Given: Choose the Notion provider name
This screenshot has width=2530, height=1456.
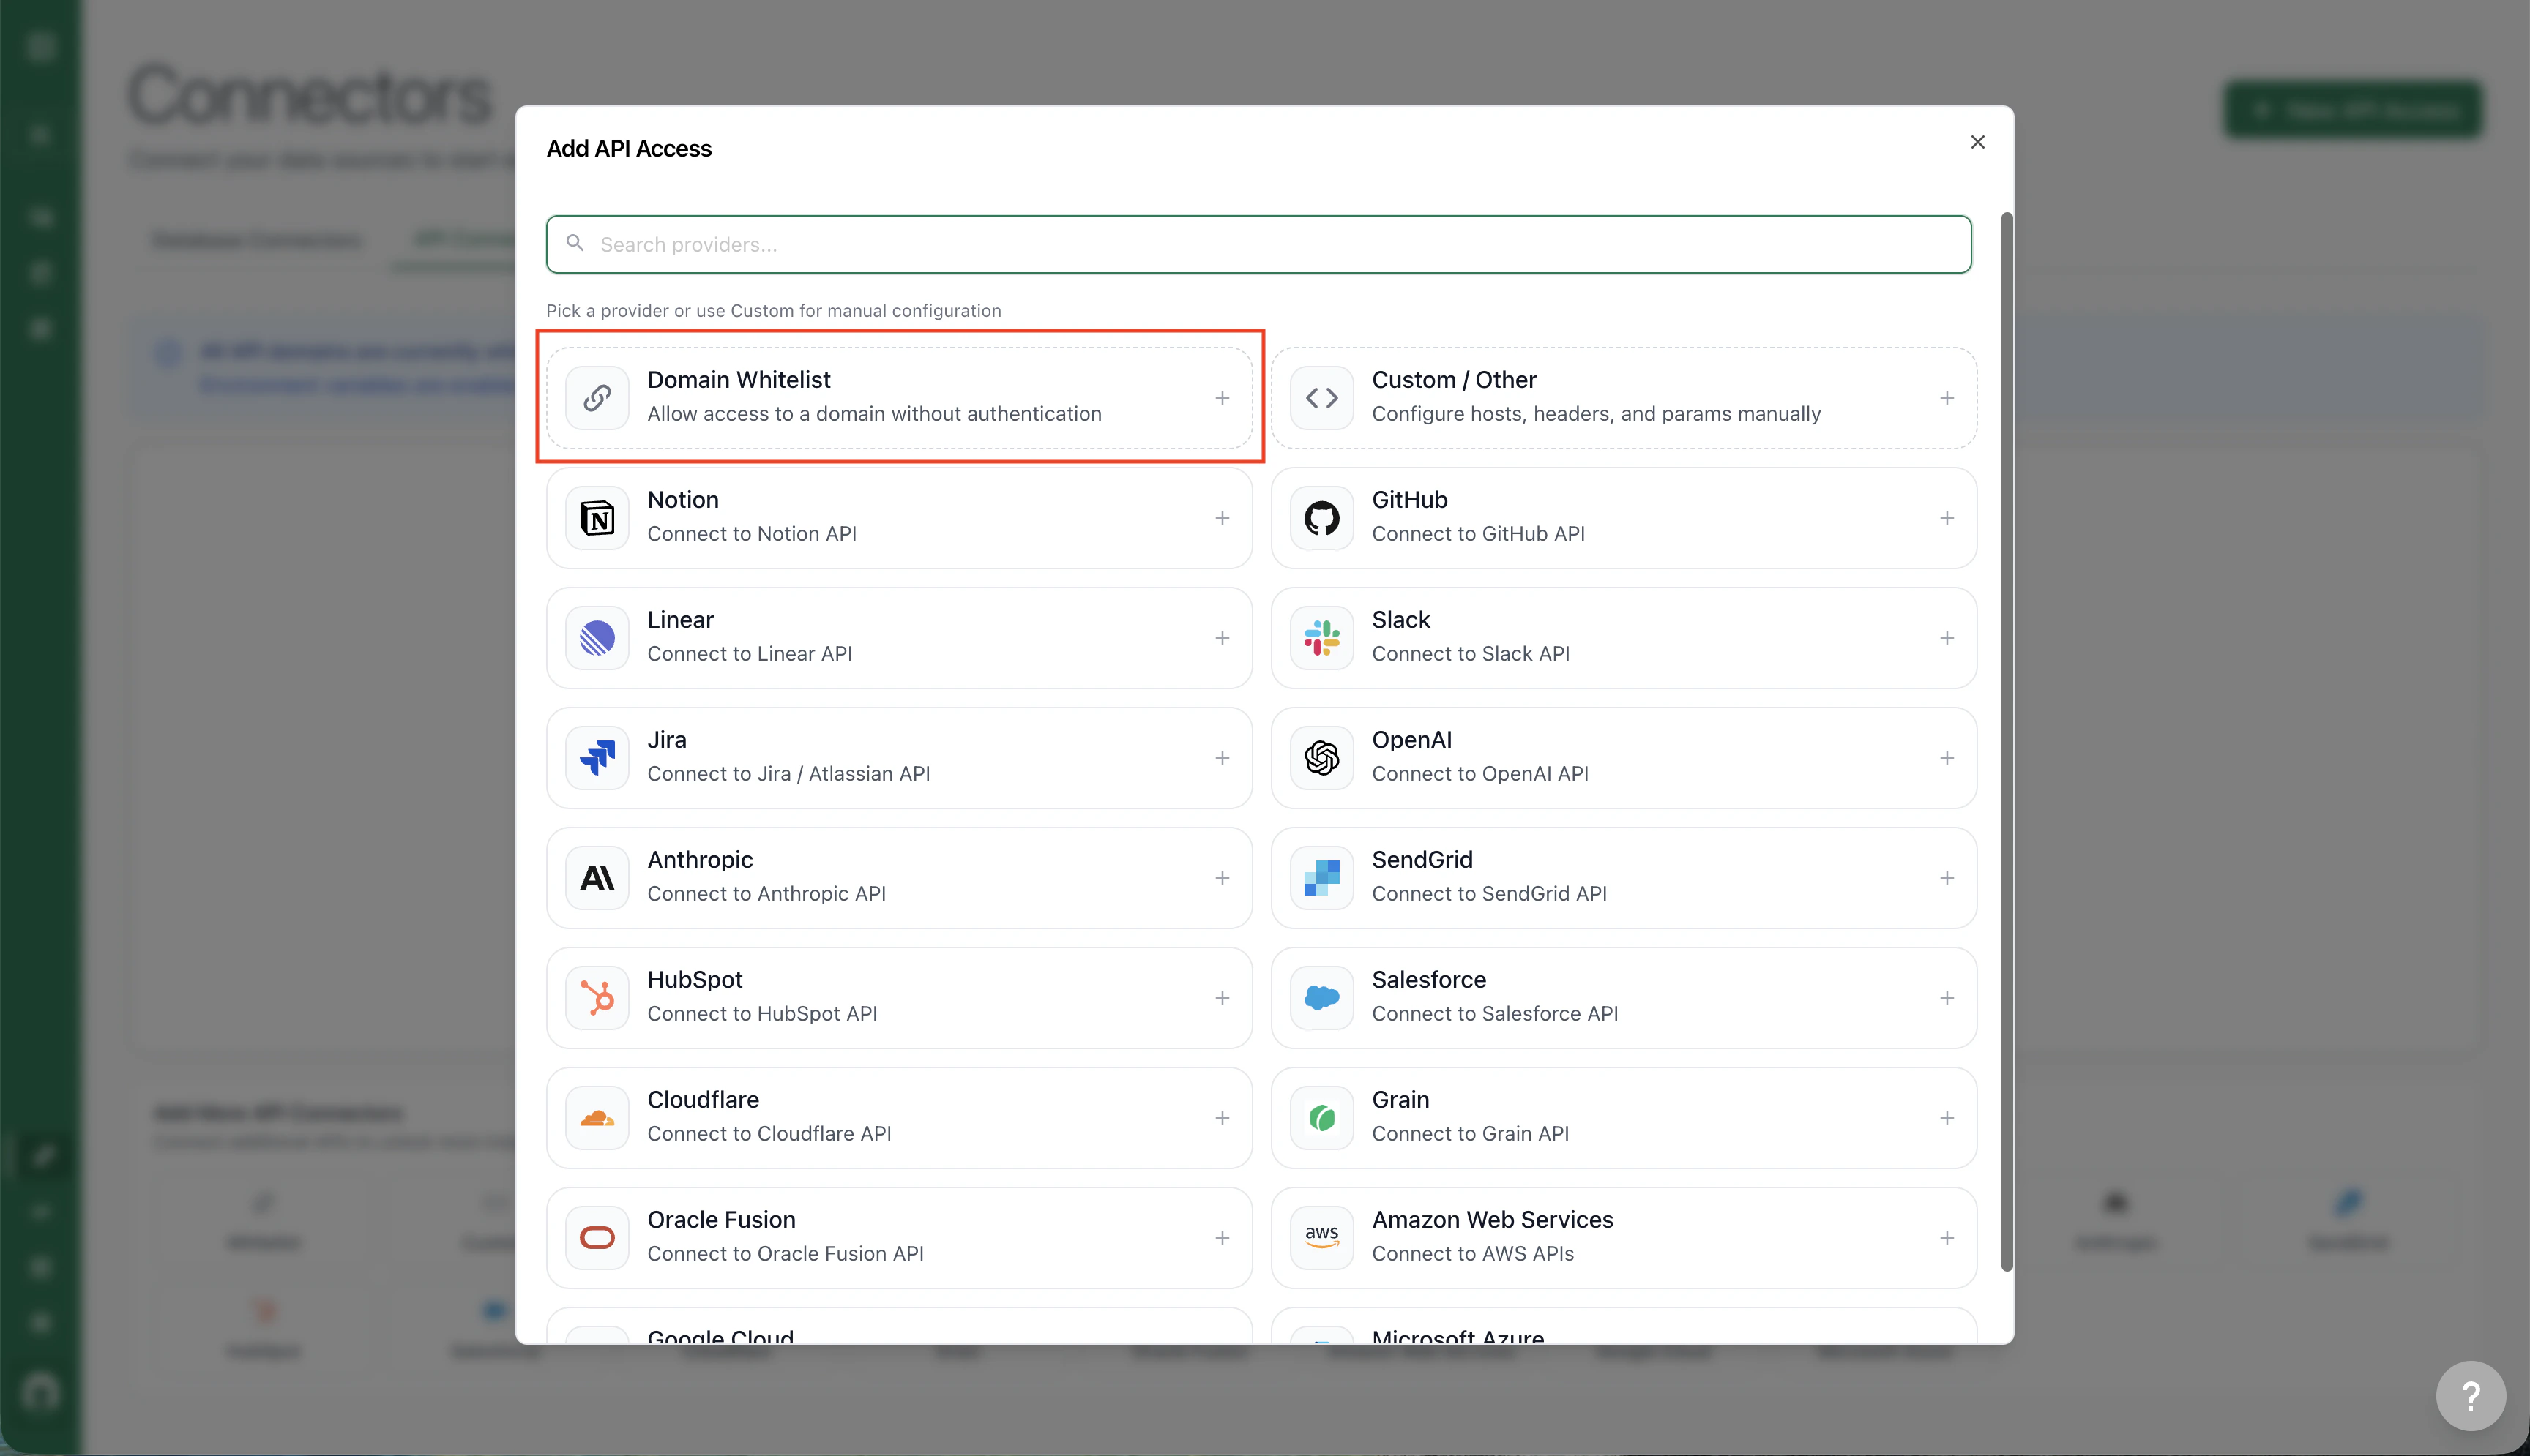Looking at the screenshot, I should point(682,500).
